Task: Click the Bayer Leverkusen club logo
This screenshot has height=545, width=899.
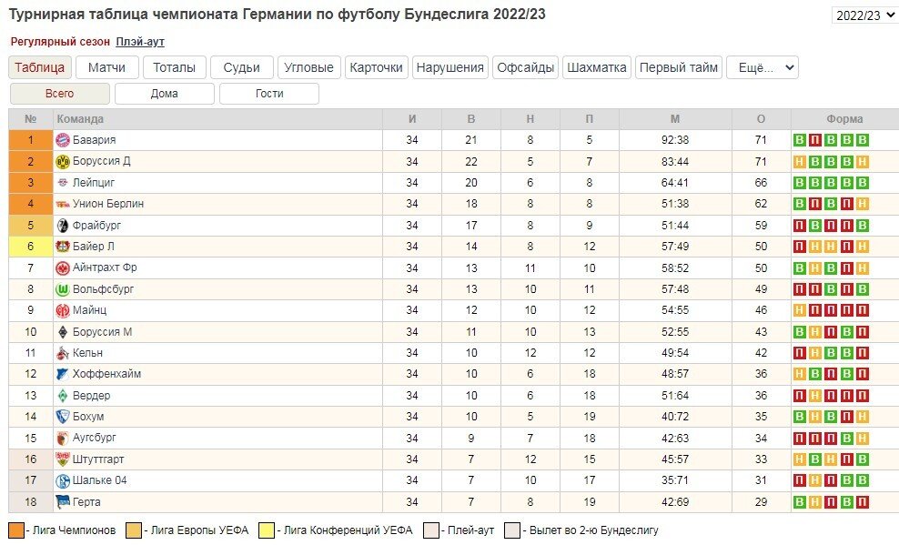Action: (63, 247)
